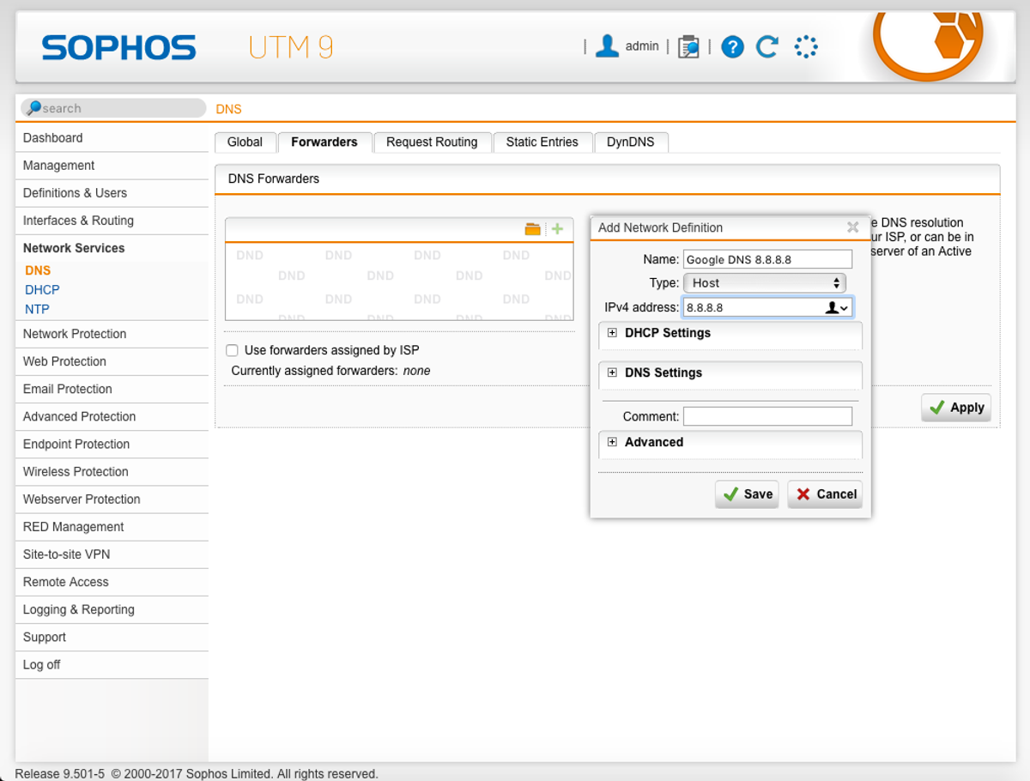1030x781 pixels.
Task: Click the admin user icon
Action: [x=608, y=46]
